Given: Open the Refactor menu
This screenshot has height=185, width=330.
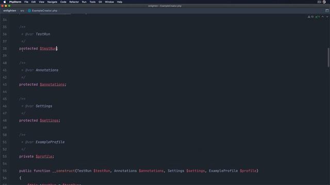Looking at the screenshot, I should click(74, 2).
